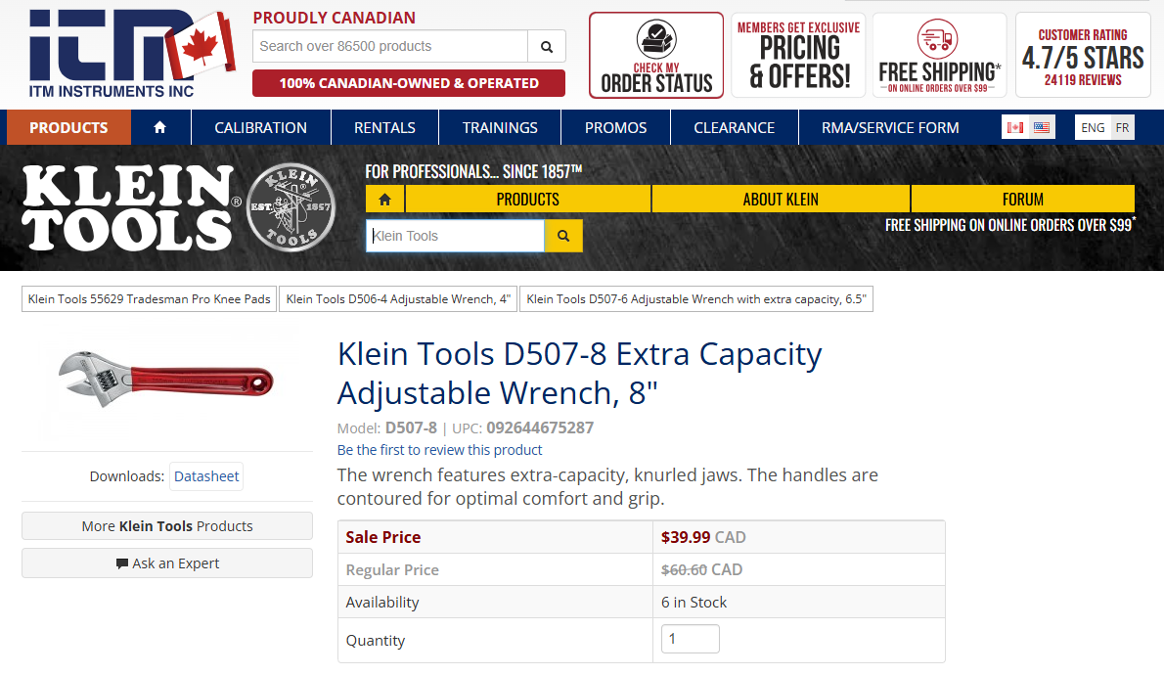Select the home icon in the blue navigation bar
This screenshot has width=1164, height=675.
(x=159, y=126)
